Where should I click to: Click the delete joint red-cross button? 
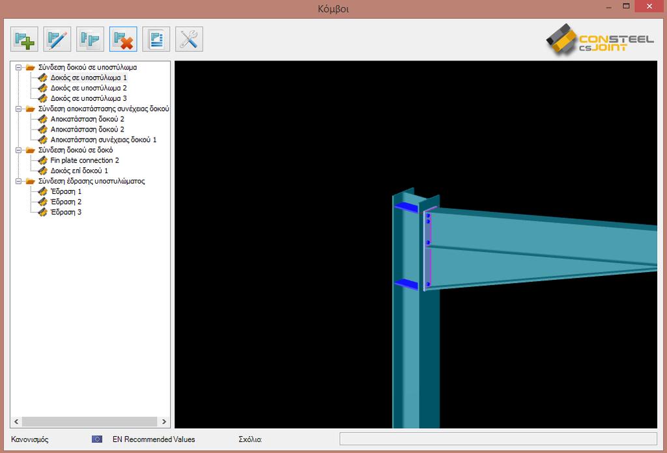tap(123, 39)
